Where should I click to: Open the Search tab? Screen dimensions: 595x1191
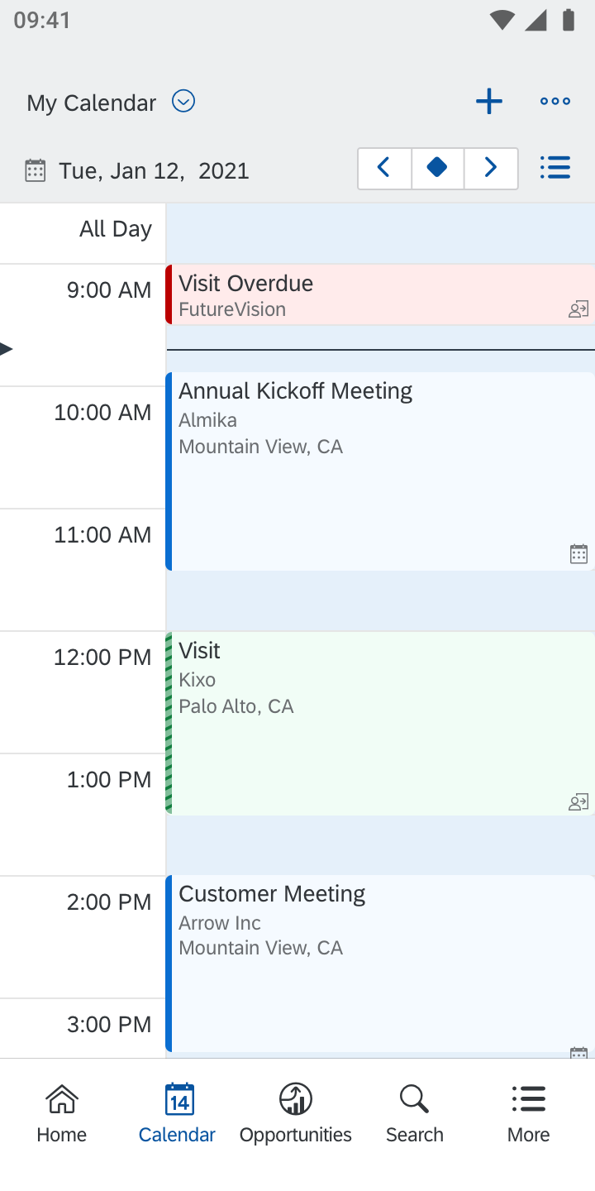coord(414,1113)
